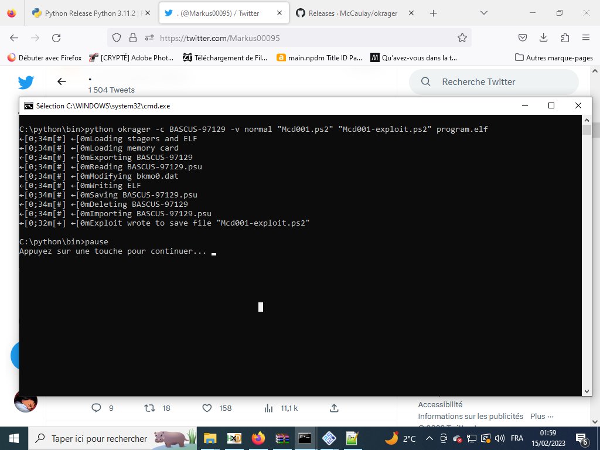Open the Firefox hamburger application menu
The width and height of the screenshot is (600, 450).
point(586,37)
